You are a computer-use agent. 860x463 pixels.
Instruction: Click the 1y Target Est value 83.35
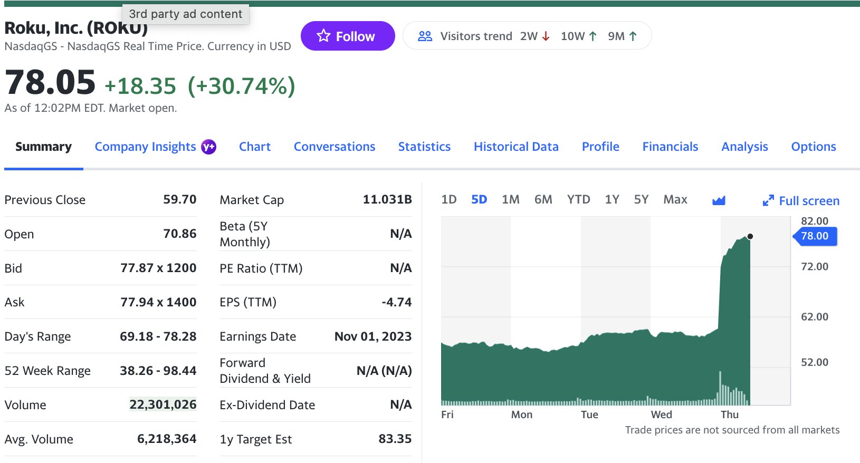point(395,439)
